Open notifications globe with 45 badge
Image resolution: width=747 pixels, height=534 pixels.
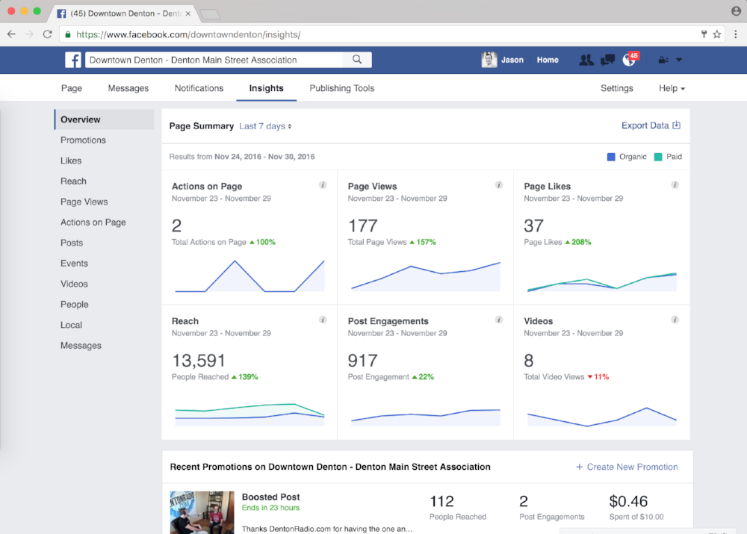(629, 60)
